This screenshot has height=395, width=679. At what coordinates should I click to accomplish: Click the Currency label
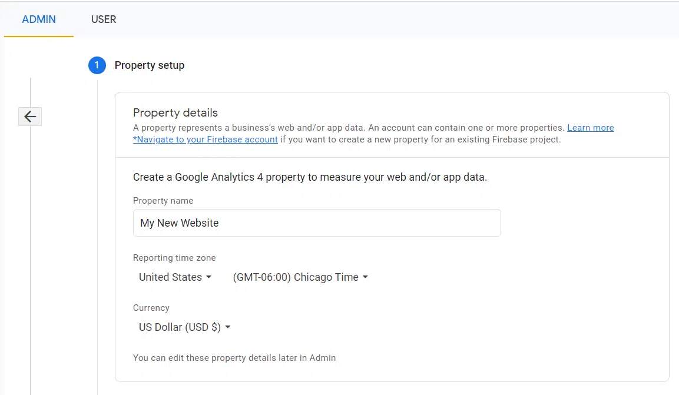click(151, 307)
